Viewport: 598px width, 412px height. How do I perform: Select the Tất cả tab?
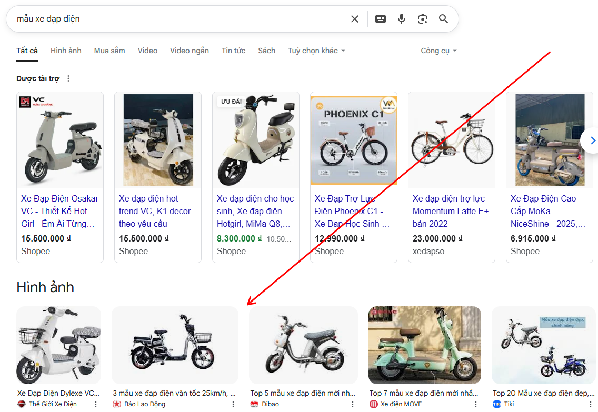coord(27,51)
